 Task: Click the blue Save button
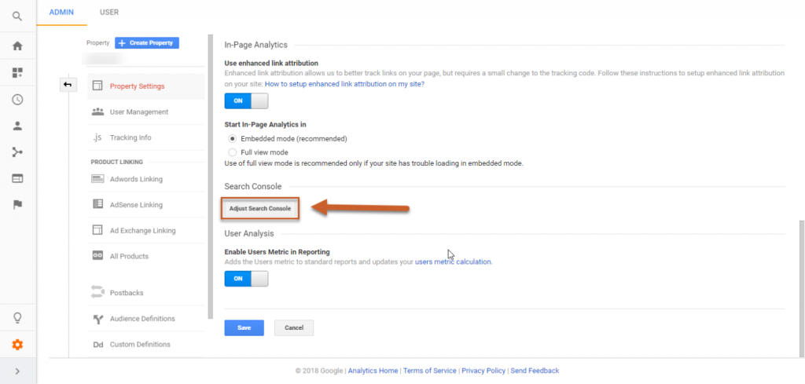coord(244,327)
